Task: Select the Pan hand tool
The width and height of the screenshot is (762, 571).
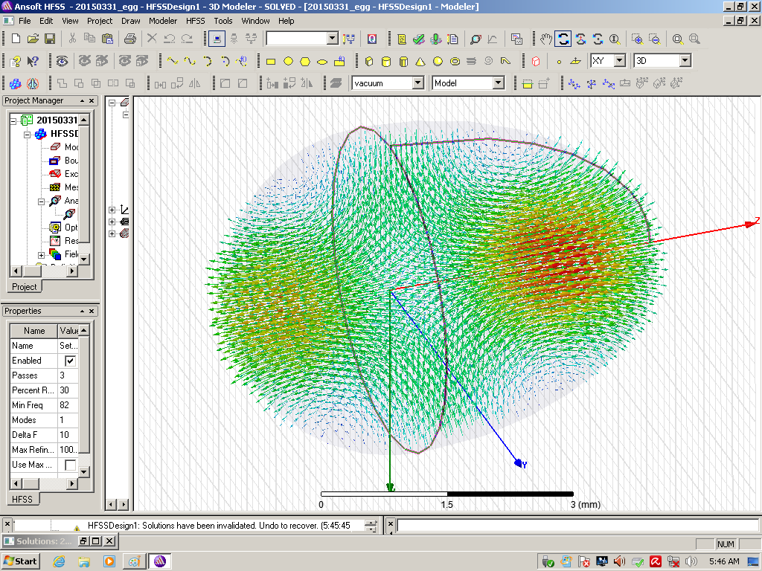Action: [x=546, y=39]
